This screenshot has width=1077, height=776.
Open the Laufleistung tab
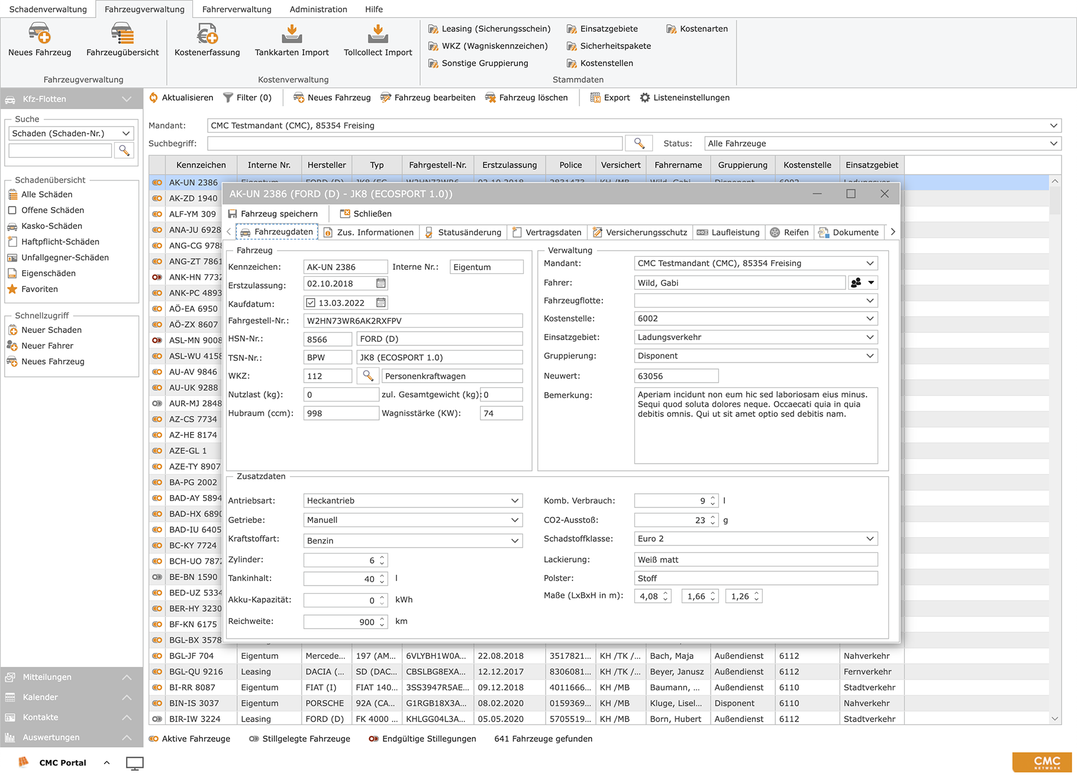(728, 232)
